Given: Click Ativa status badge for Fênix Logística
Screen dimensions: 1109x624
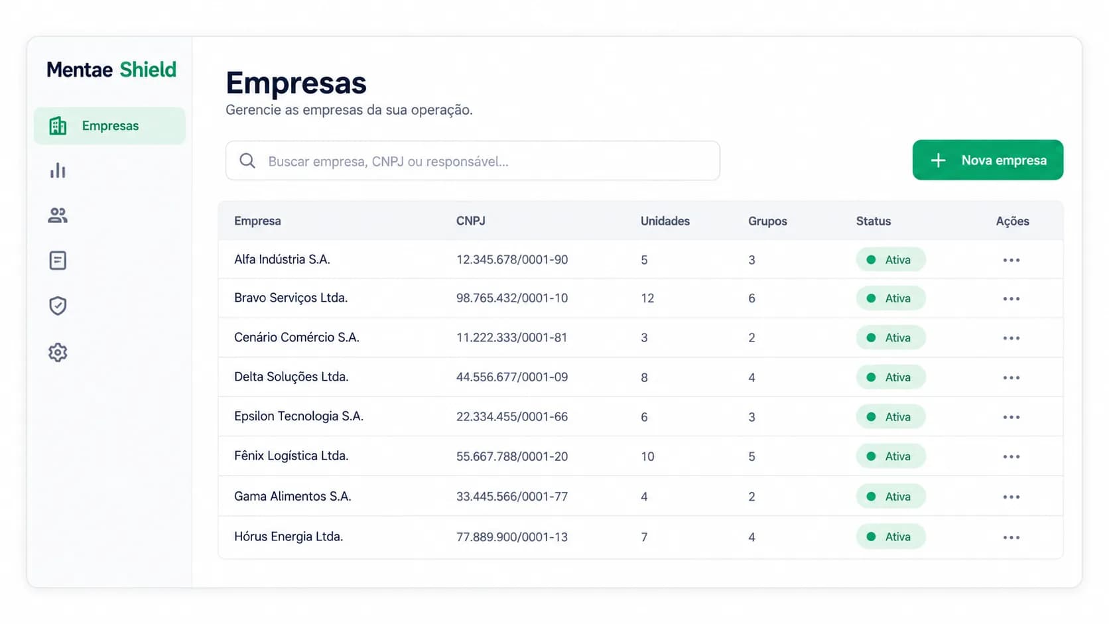Looking at the screenshot, I should pos(891,456).
